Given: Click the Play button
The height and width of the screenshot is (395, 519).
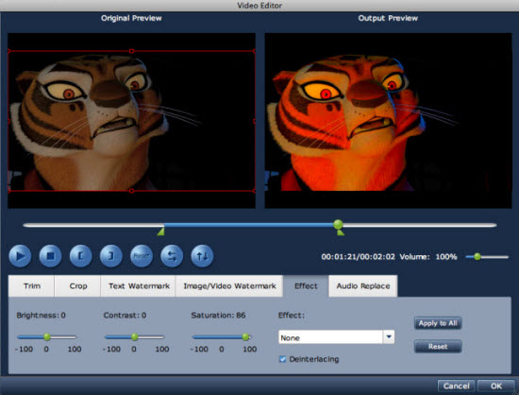Looking at the screenshot, I should (20, 256).
